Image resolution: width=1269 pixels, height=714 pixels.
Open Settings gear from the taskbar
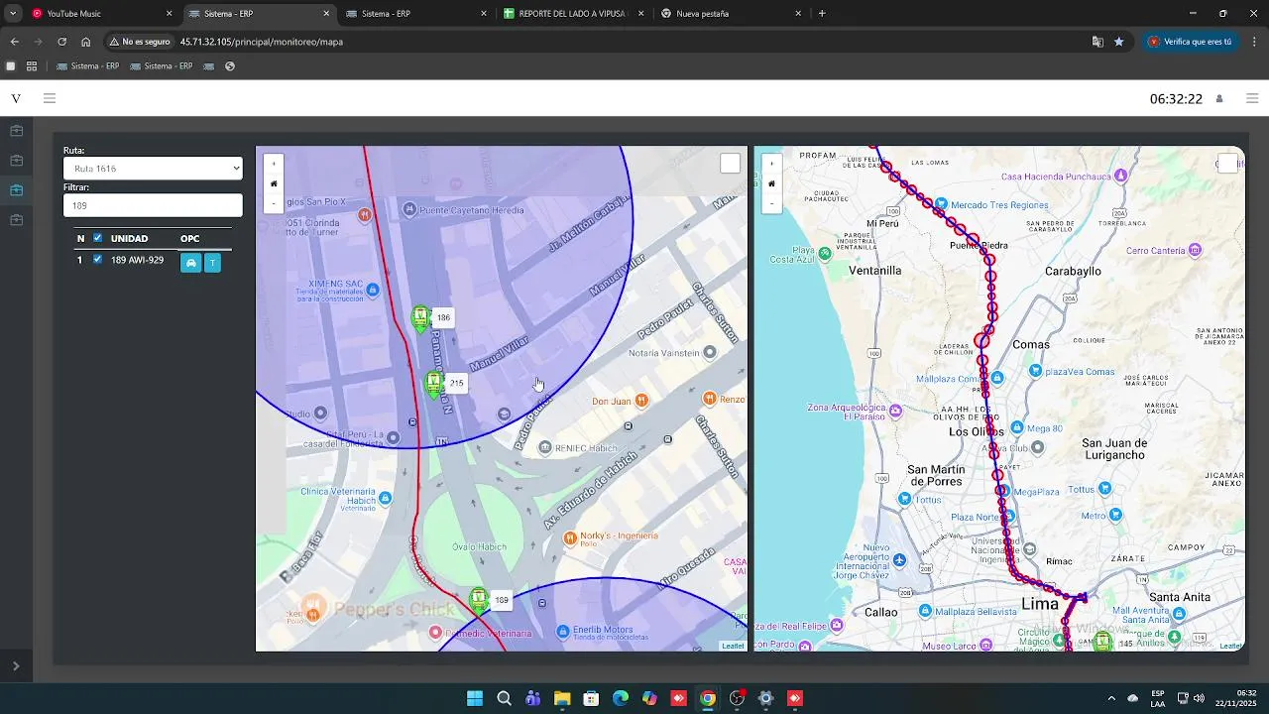pyautogui.click(x=765, y=698)
